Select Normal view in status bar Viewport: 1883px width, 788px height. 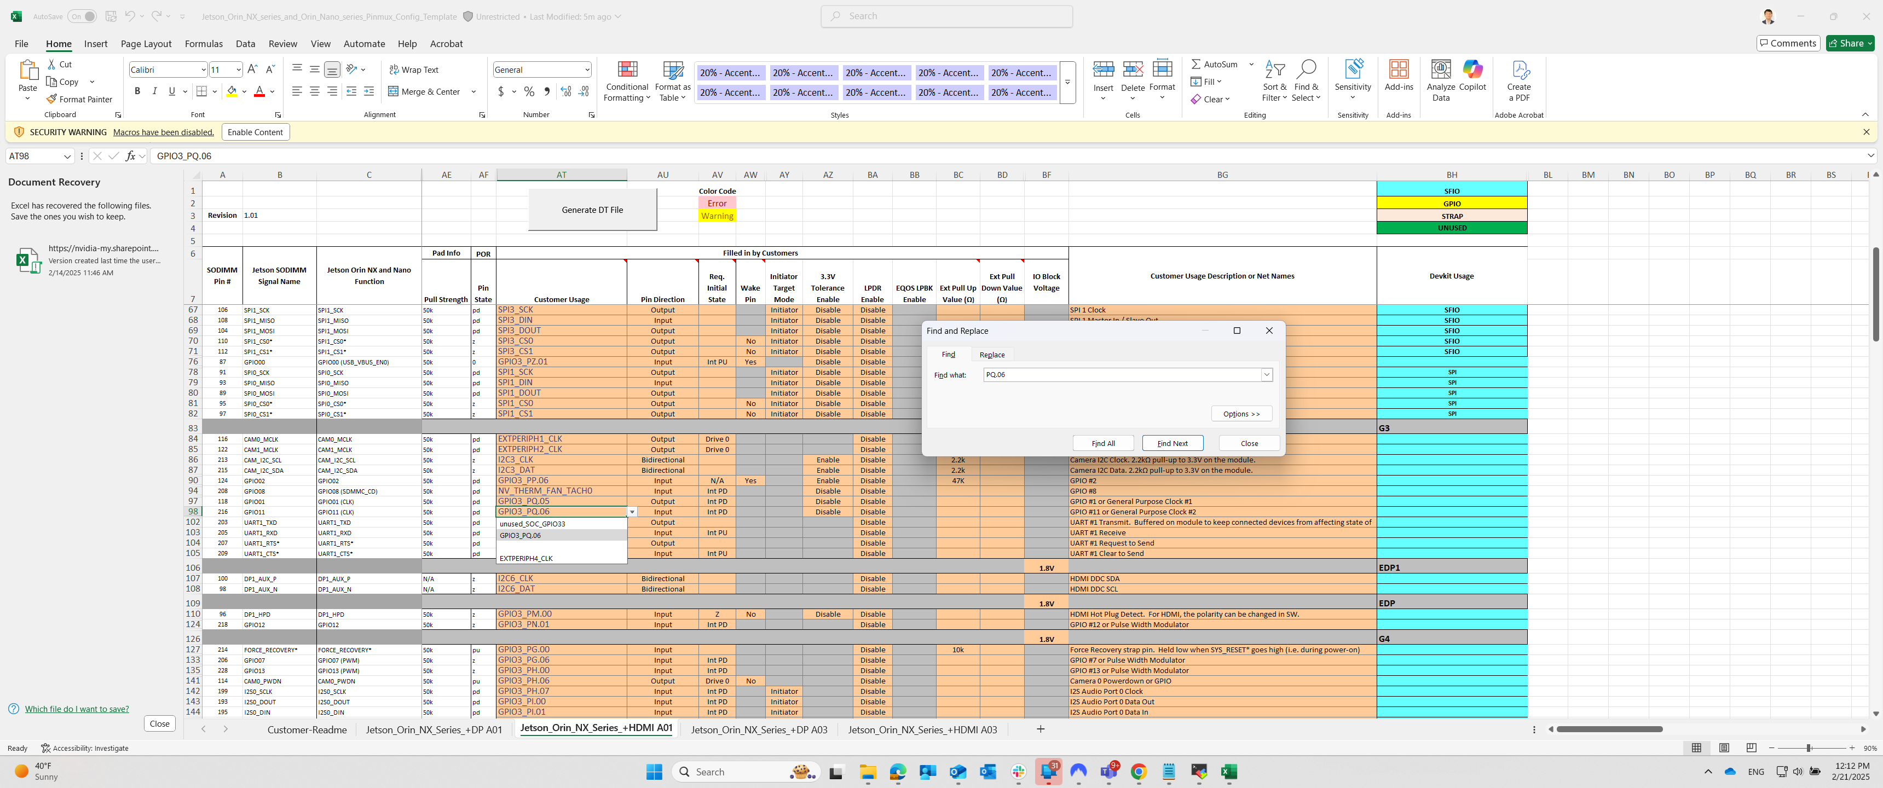[x=1696, y=748]
